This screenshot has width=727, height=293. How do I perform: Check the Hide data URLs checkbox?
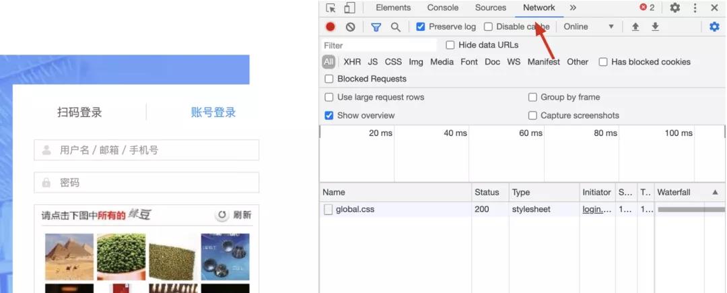point(450,45)
